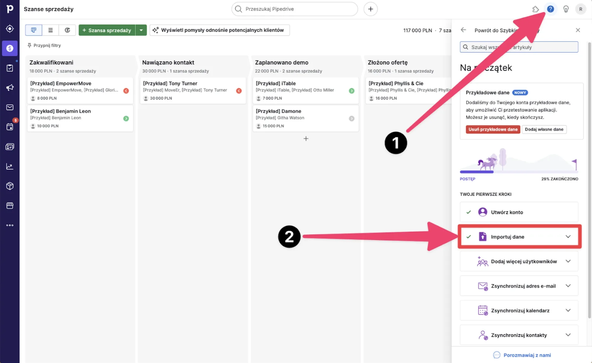Open the Activities calendar icon in sidebar
This screenshot has height=363, width=592.
point(10,127)
